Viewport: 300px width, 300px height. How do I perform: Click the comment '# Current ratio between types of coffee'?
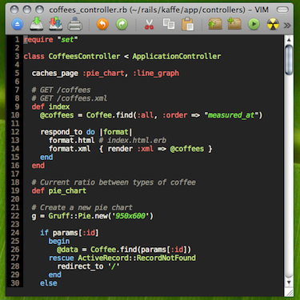tap(114, 182)
